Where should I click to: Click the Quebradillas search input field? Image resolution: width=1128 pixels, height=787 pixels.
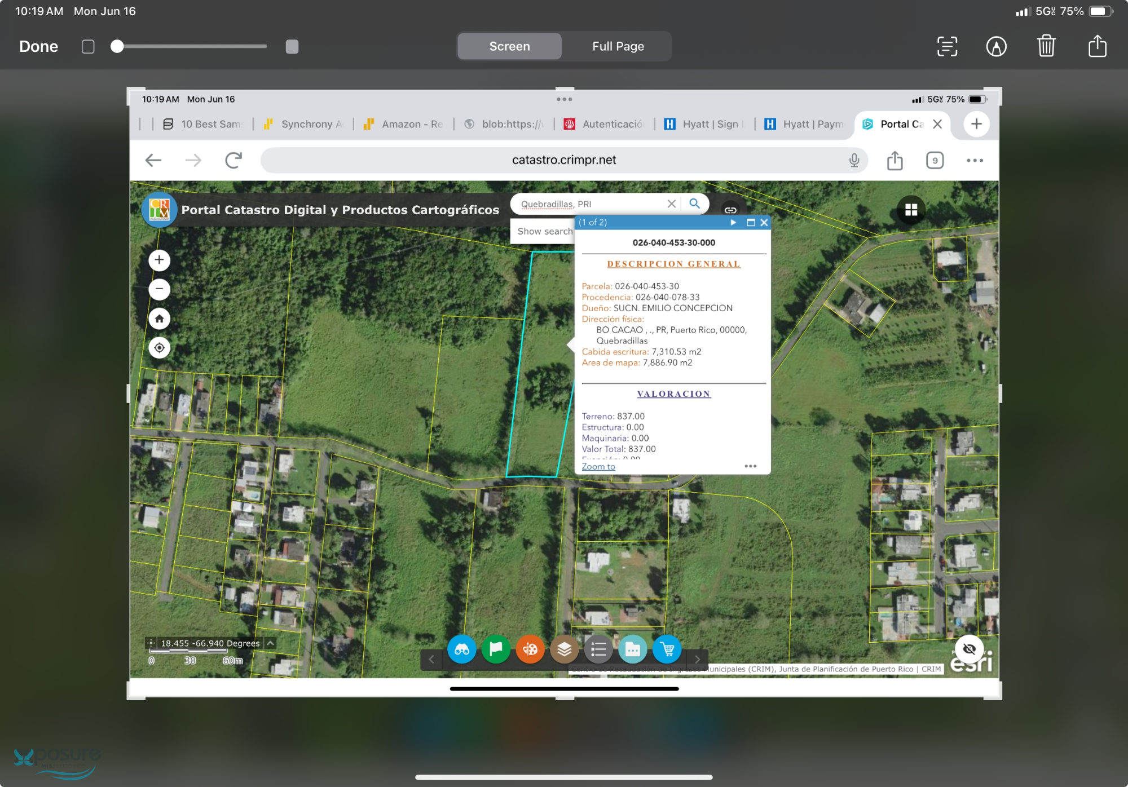[x=589, y=204]
